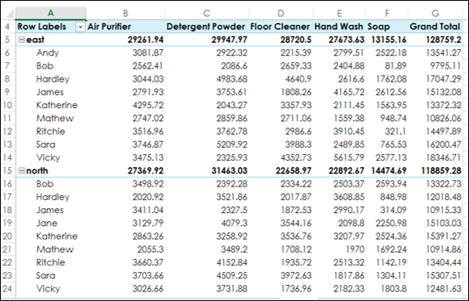The width and height of the screenshot is (469, 301).
Task: Select the corner Select All triangle
Action: coord(8,13)
